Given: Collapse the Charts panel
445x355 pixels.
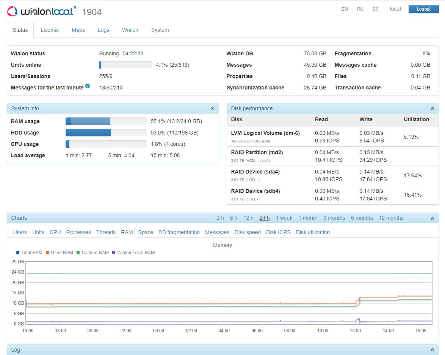Looking at the screenshot, I should point(432,218).
